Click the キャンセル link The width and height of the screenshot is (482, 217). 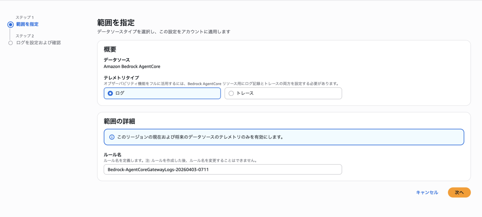[x=427, y=193]
